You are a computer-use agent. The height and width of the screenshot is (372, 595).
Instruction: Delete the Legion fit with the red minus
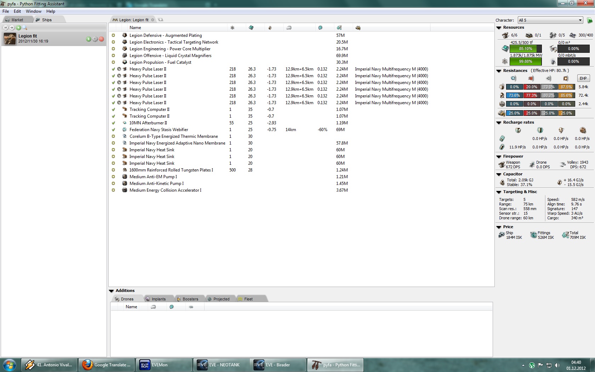coord(101,39)
